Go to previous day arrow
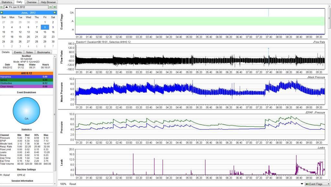 2,7
